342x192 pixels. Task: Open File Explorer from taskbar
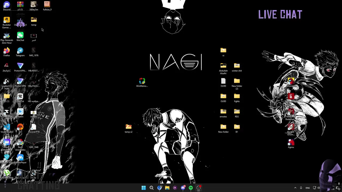[167, 188]
